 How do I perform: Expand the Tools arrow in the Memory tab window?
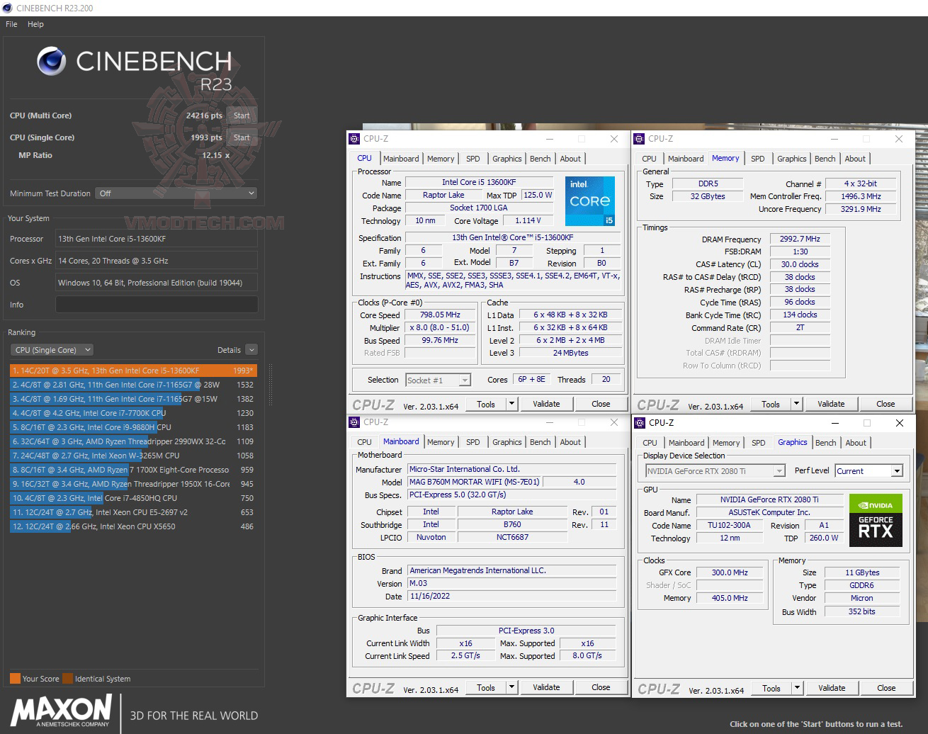(796, 404)
